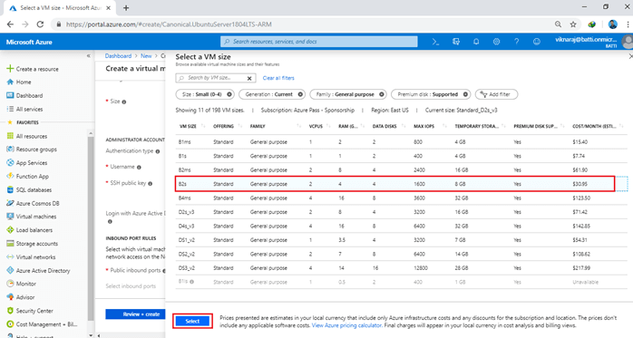Select the B2ms VM size row
Image resolution: width=633 pixels, height=338 pixels.
[401, 169]
